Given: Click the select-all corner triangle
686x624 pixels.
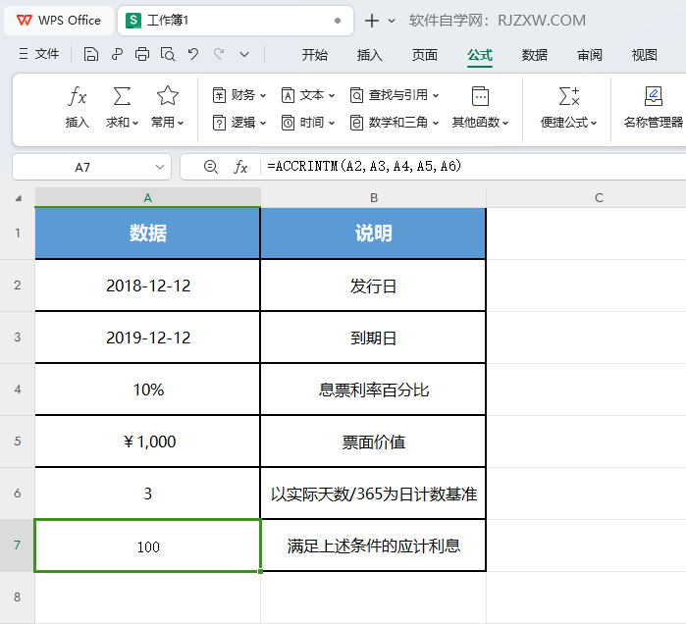Looking at the screenshot, I should pos(18,198).
